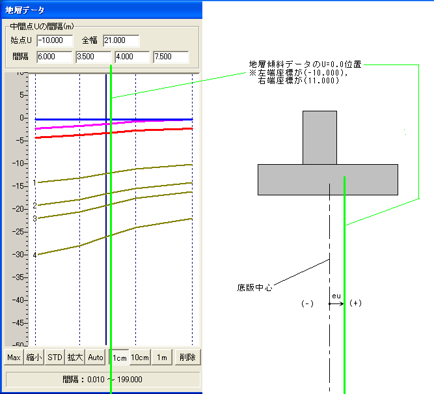Click the eu offset arrow label
This screenshot has height=394, width=434.
pyautogui.click(x=336, y=296)
